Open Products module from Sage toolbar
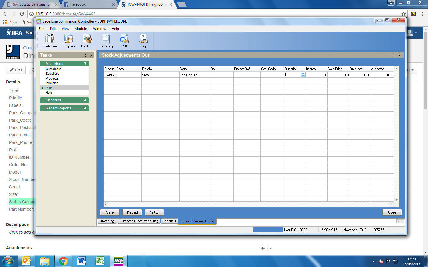Viewport: 428px width, 267px height. point(87,41)
